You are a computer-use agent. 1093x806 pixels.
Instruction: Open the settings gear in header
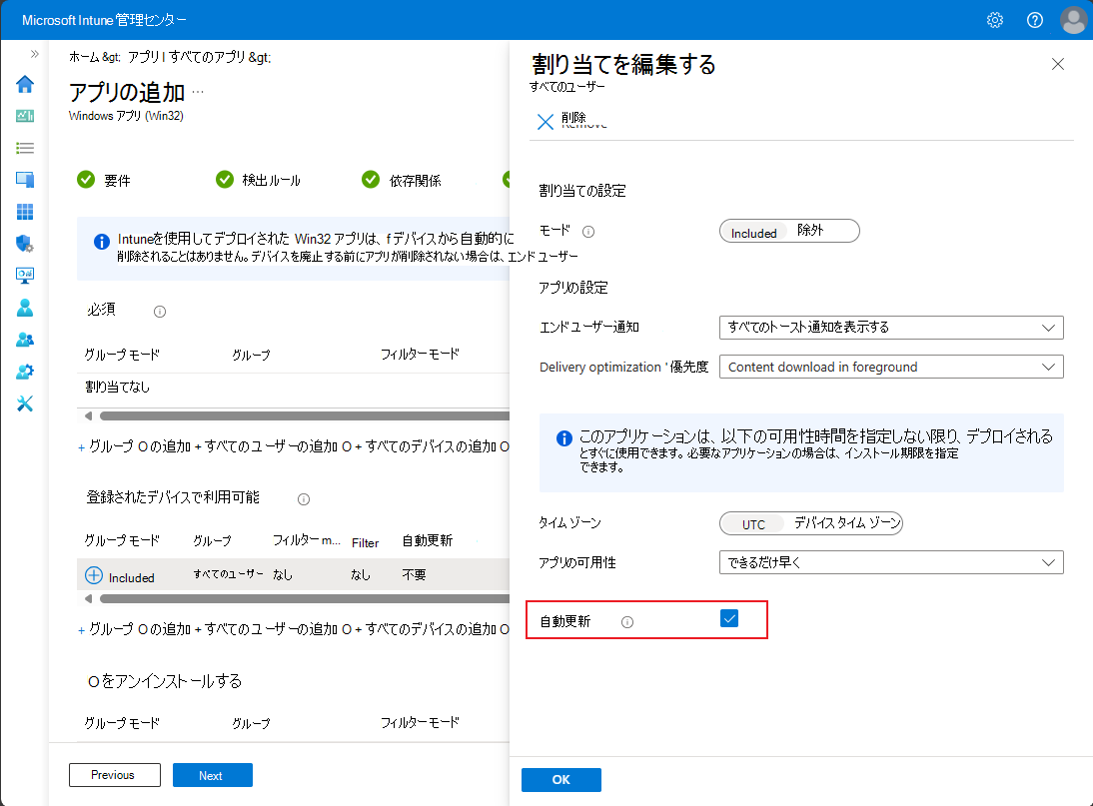[x=995, y=20]
